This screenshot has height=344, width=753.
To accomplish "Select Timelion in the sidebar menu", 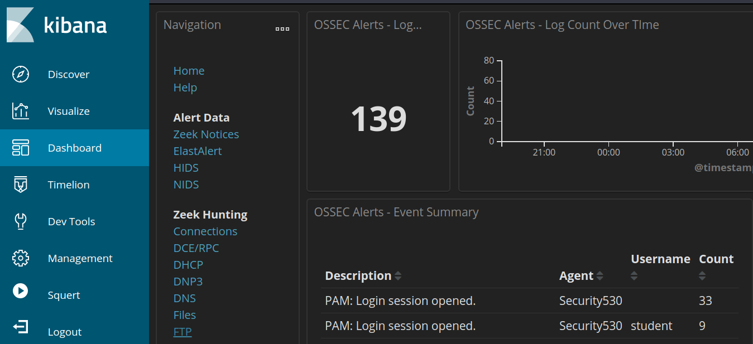I will [67, 184].
